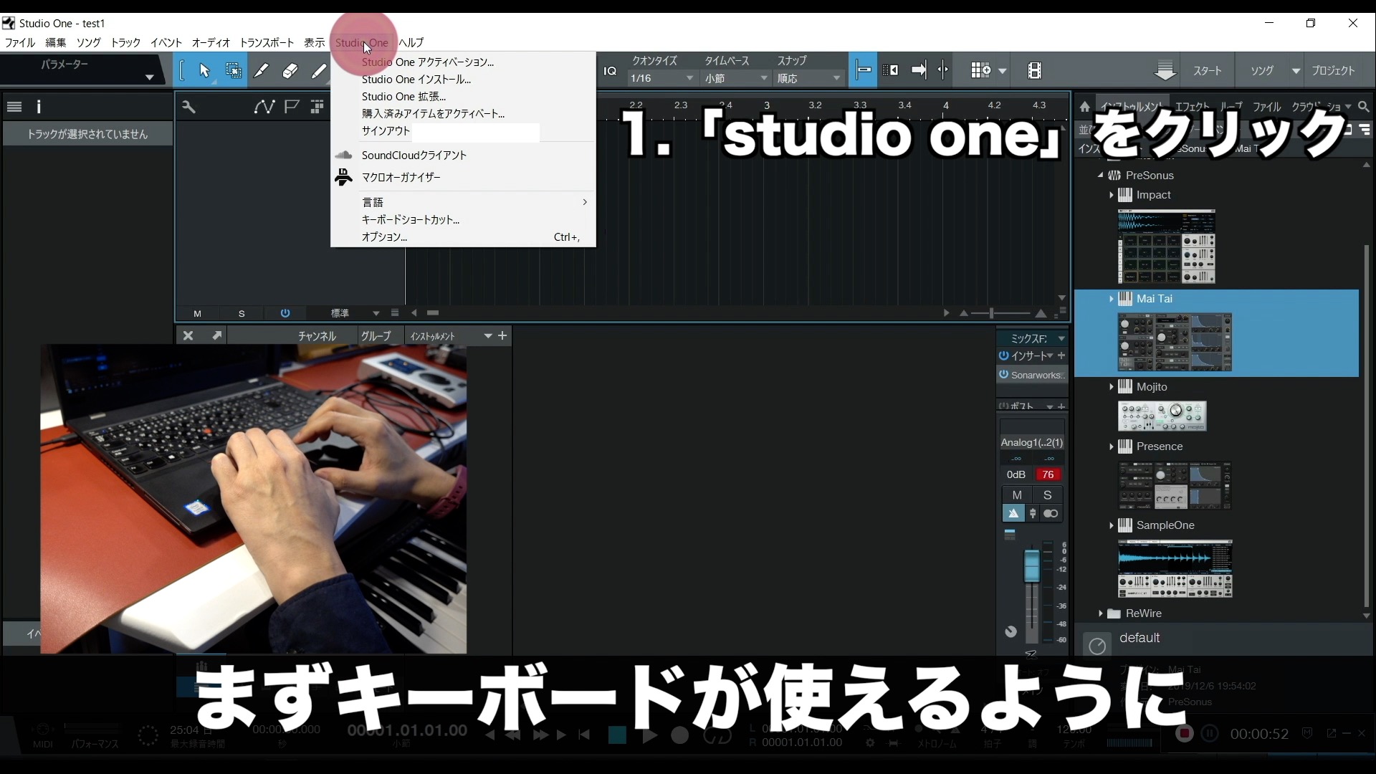
Task: Select the Paint tool
Action: point(320,70)
